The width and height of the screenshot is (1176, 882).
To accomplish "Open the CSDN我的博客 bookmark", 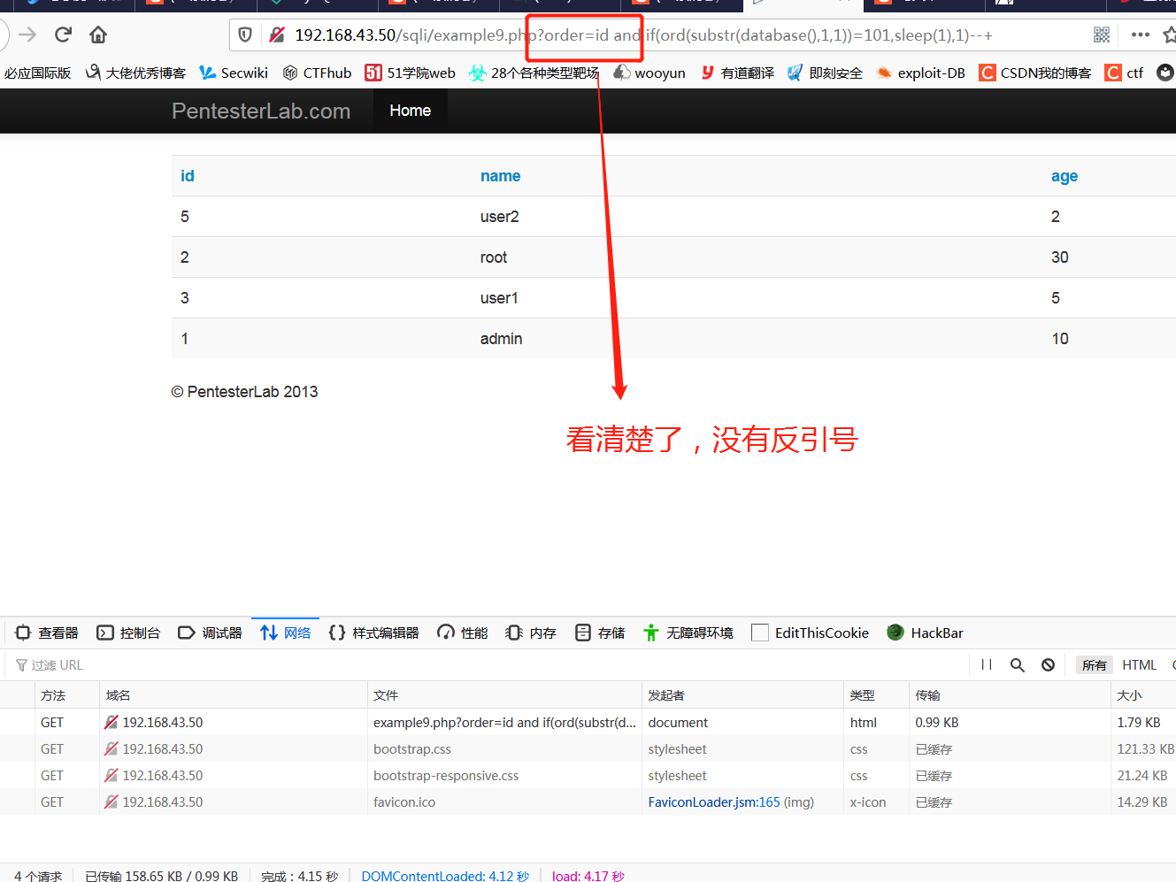I will (1035, 73).
